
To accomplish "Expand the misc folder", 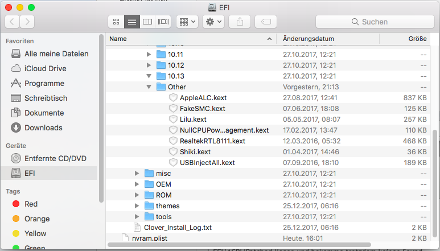I will (x=137, y=174).
